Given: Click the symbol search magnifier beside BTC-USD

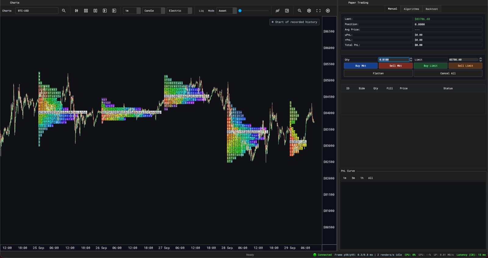Looking at the screenshot, I should pyautogui.click(x=64, y=11).
